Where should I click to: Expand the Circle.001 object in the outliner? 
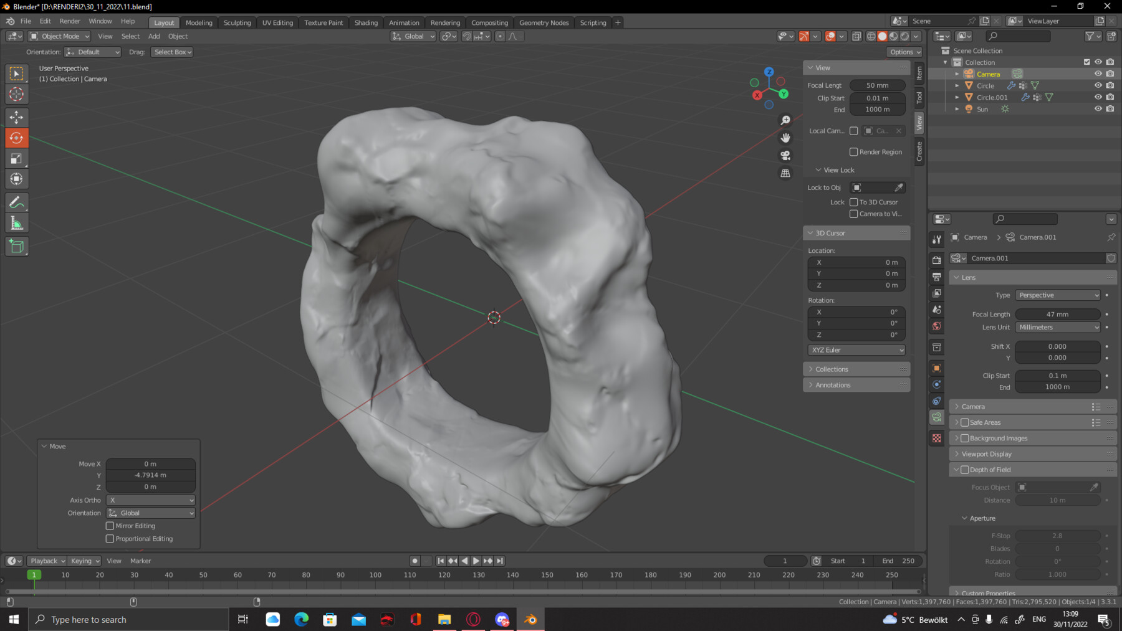[957, 97]
